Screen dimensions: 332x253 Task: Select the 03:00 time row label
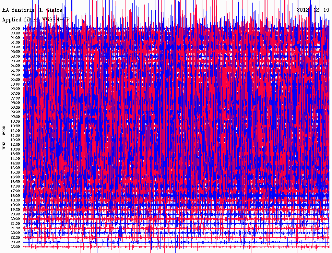click(15, 56)
